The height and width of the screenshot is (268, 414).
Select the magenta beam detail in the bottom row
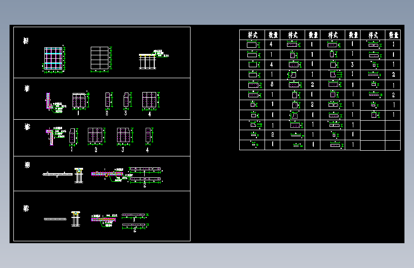tap(104, 219)
